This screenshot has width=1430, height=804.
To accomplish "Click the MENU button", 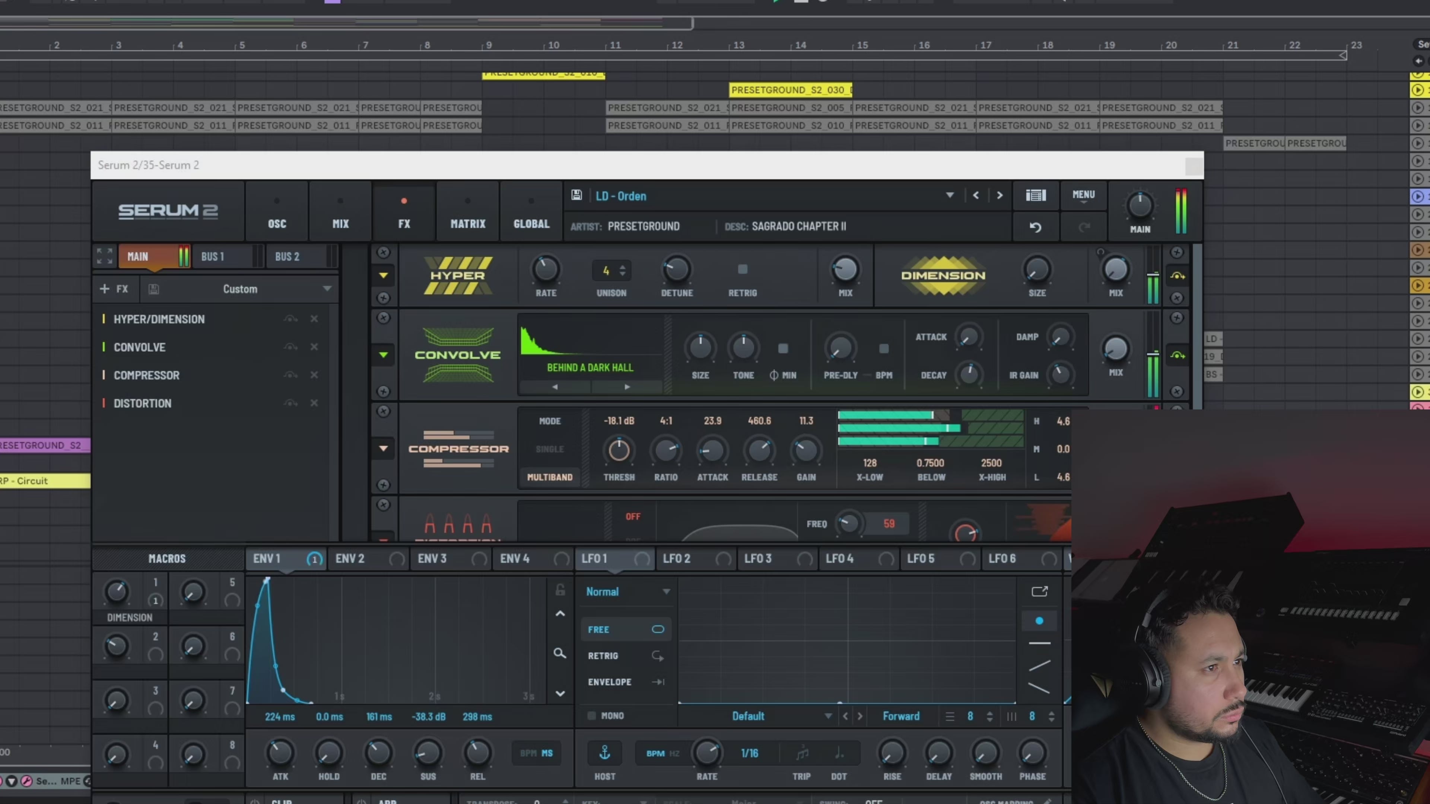I will click(x=1083, y=195).
